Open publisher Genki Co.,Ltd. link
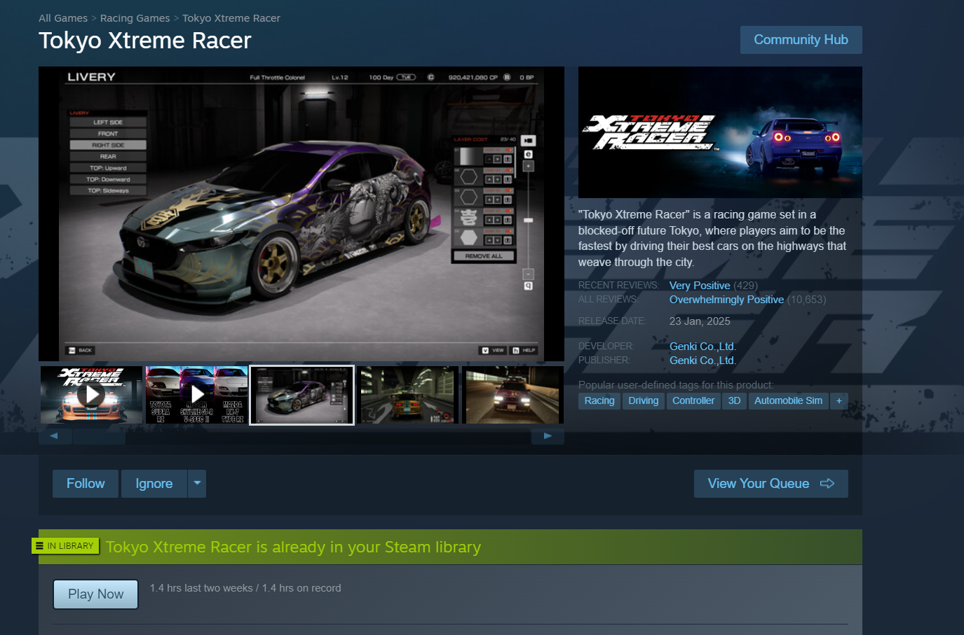Screen dimensions: 964x635 702,361
